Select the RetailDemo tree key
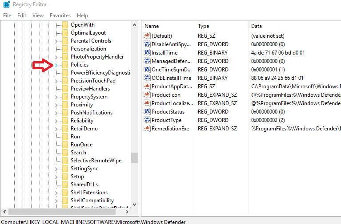 [84, 129]
